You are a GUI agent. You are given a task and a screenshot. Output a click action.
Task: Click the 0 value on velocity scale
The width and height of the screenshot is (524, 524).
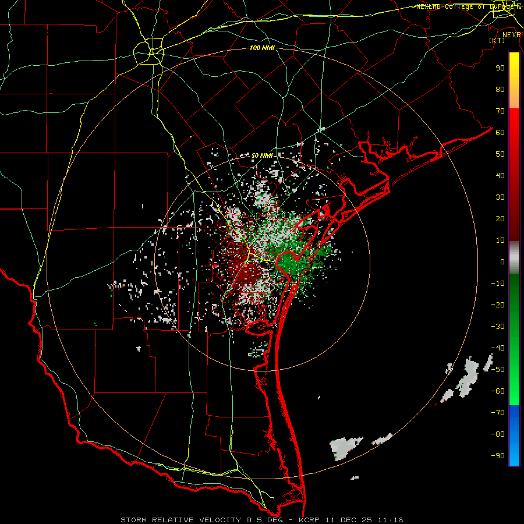[x=502, y=261]
